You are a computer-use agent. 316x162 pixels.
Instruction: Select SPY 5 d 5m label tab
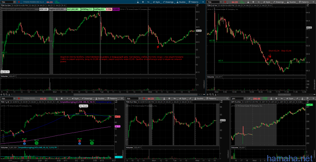coord(236,102)
